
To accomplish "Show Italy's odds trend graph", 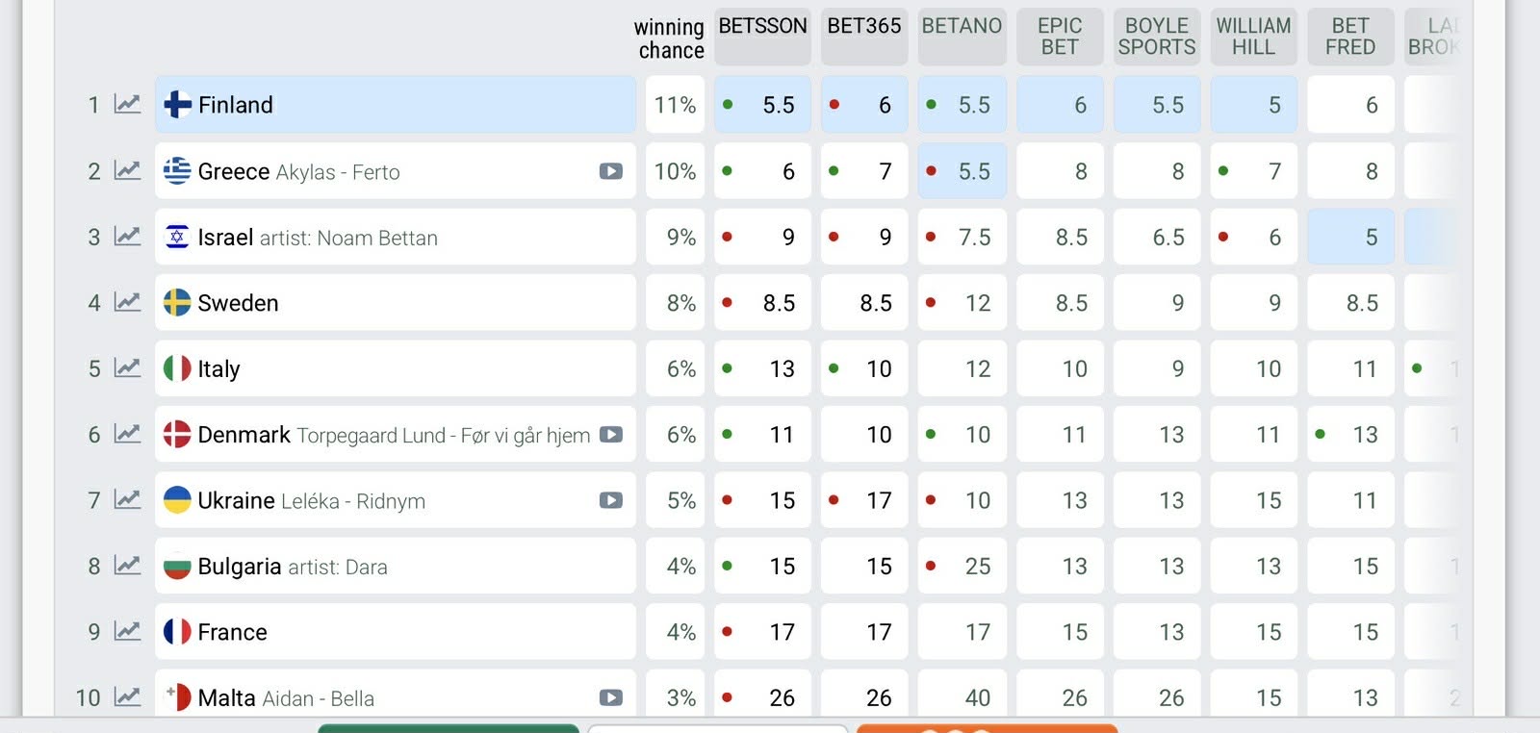I will [x=127, y=368].
